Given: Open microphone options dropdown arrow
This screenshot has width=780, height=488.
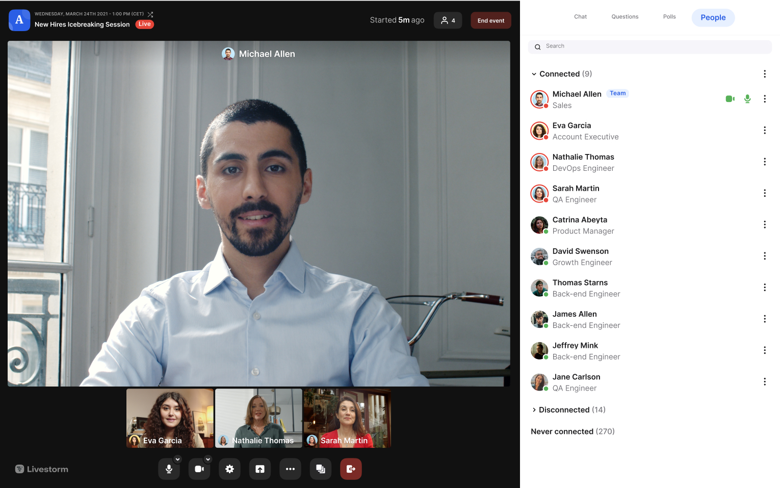Looking at the screenshot, I should tap(178, 459).
